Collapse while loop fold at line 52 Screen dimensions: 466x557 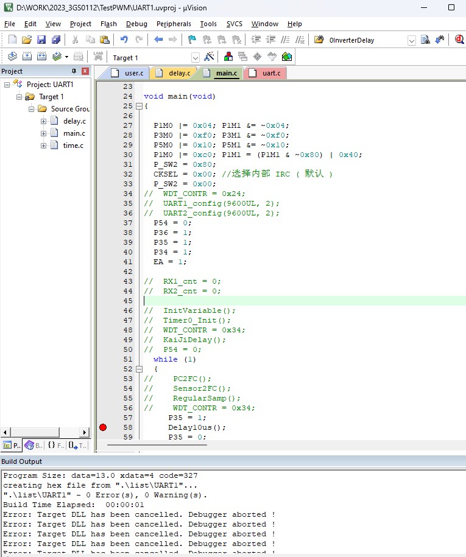pyautogui.click(x=139, y=369)
